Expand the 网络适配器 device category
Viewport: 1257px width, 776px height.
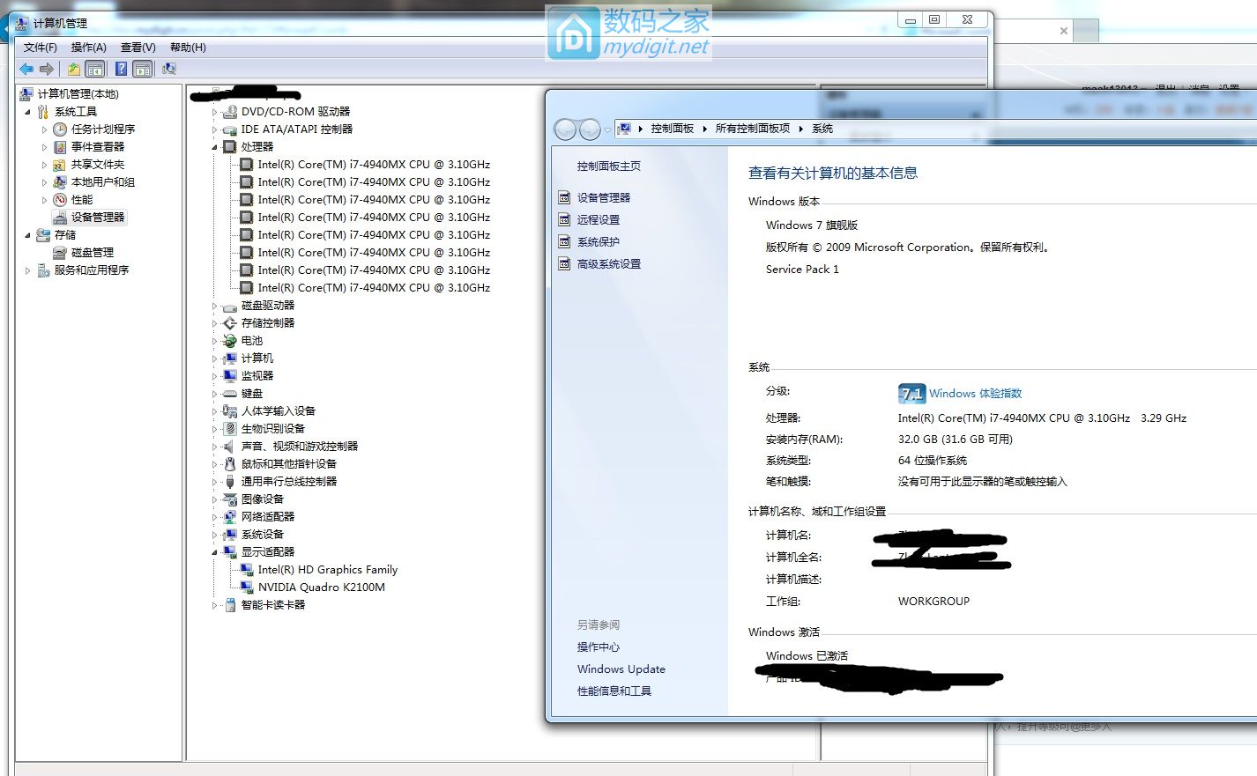214,517
